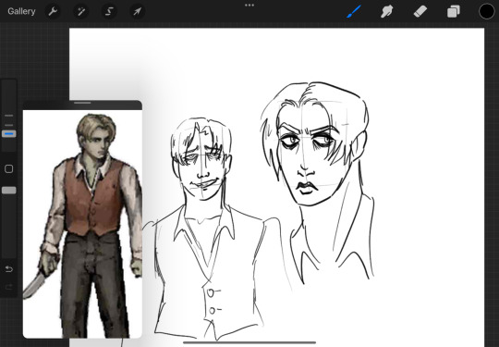Image resolution: width=499 pixels, height=347 pixels.
Task: Select the Smudge tool
Action: point(386,12)
